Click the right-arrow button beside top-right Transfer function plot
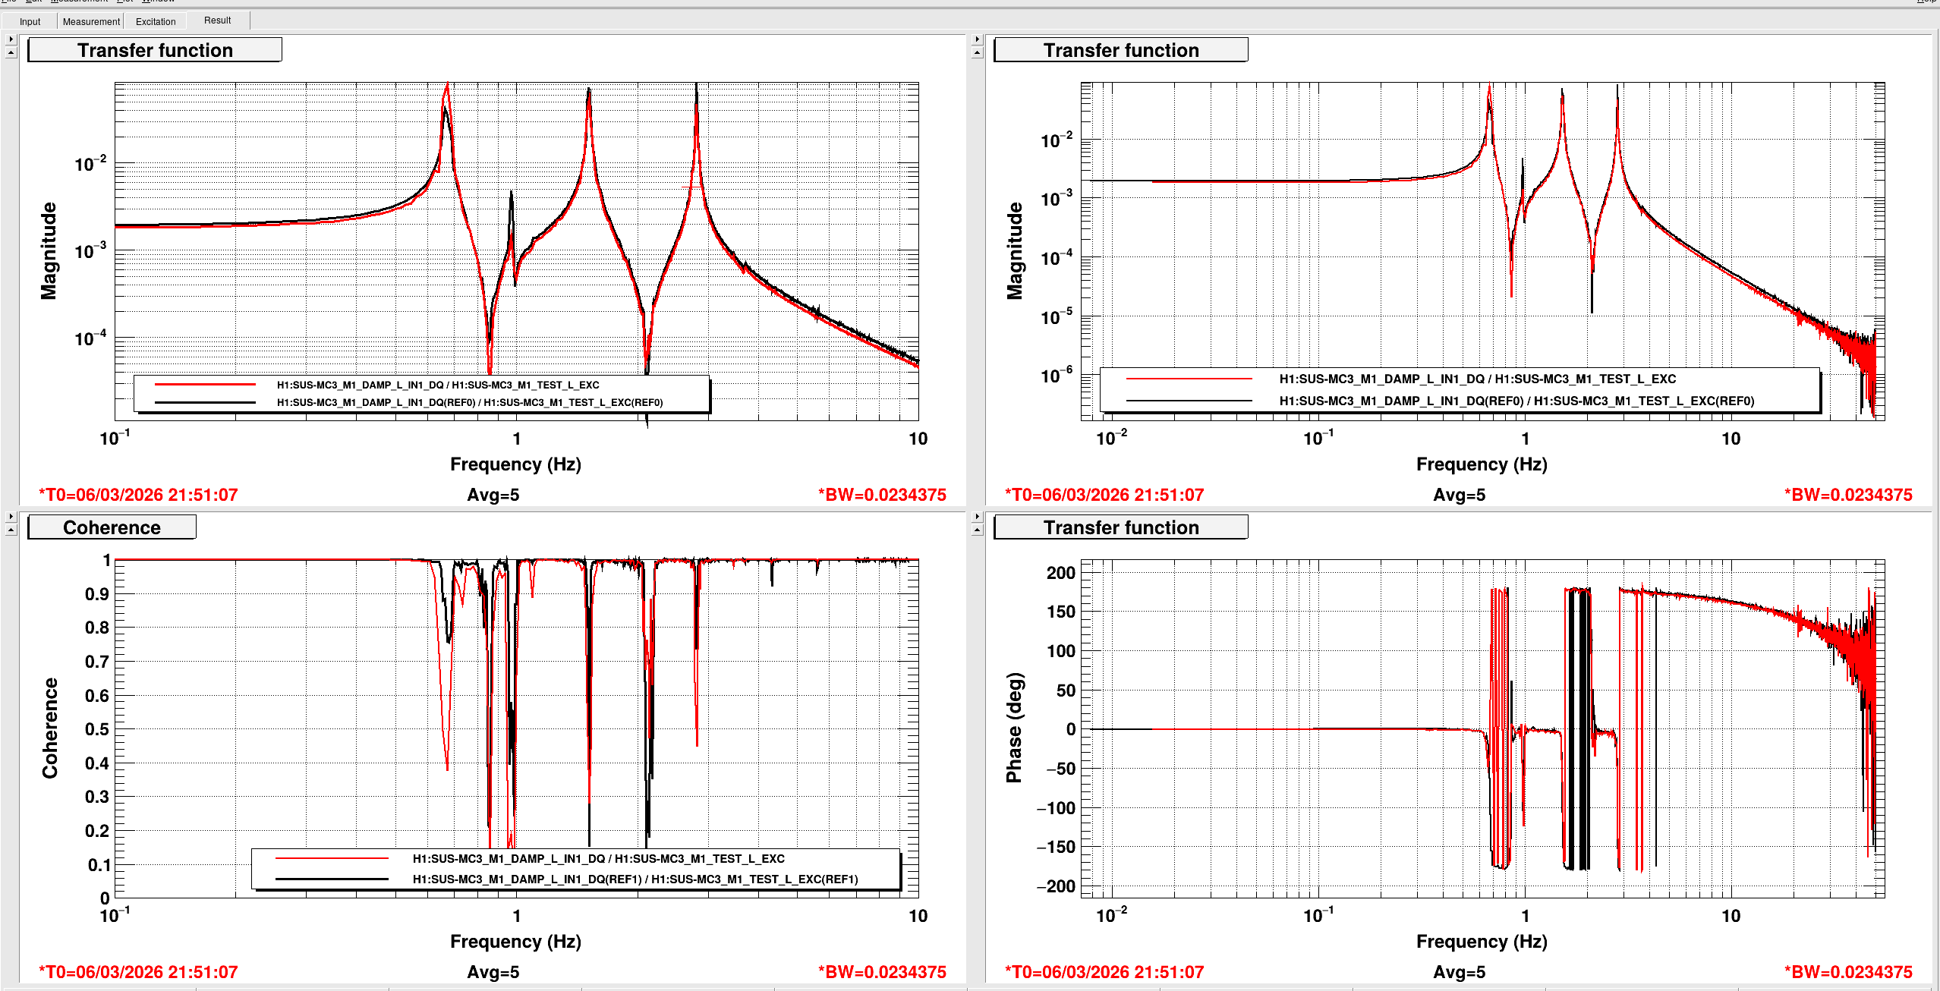Screen dimensions: 1940x991 pyautogui.click(x=977, y=39)
